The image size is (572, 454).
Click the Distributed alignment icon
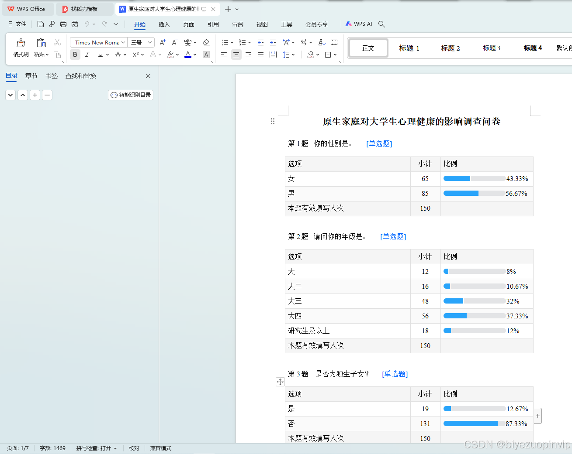(x=273, y=55)
